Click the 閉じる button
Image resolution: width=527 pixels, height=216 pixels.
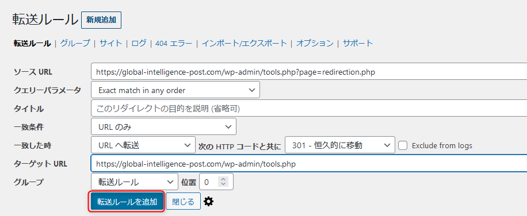coord(183,202)
